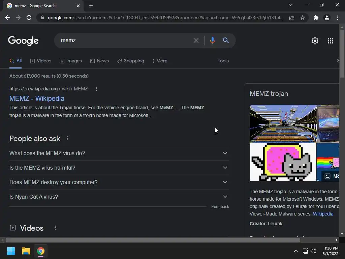Open the MEMZ - Wikipedia result
Image resolution: width=345 pixels, height=259 pixels.
pyautogui.click(x=37, y=98)
